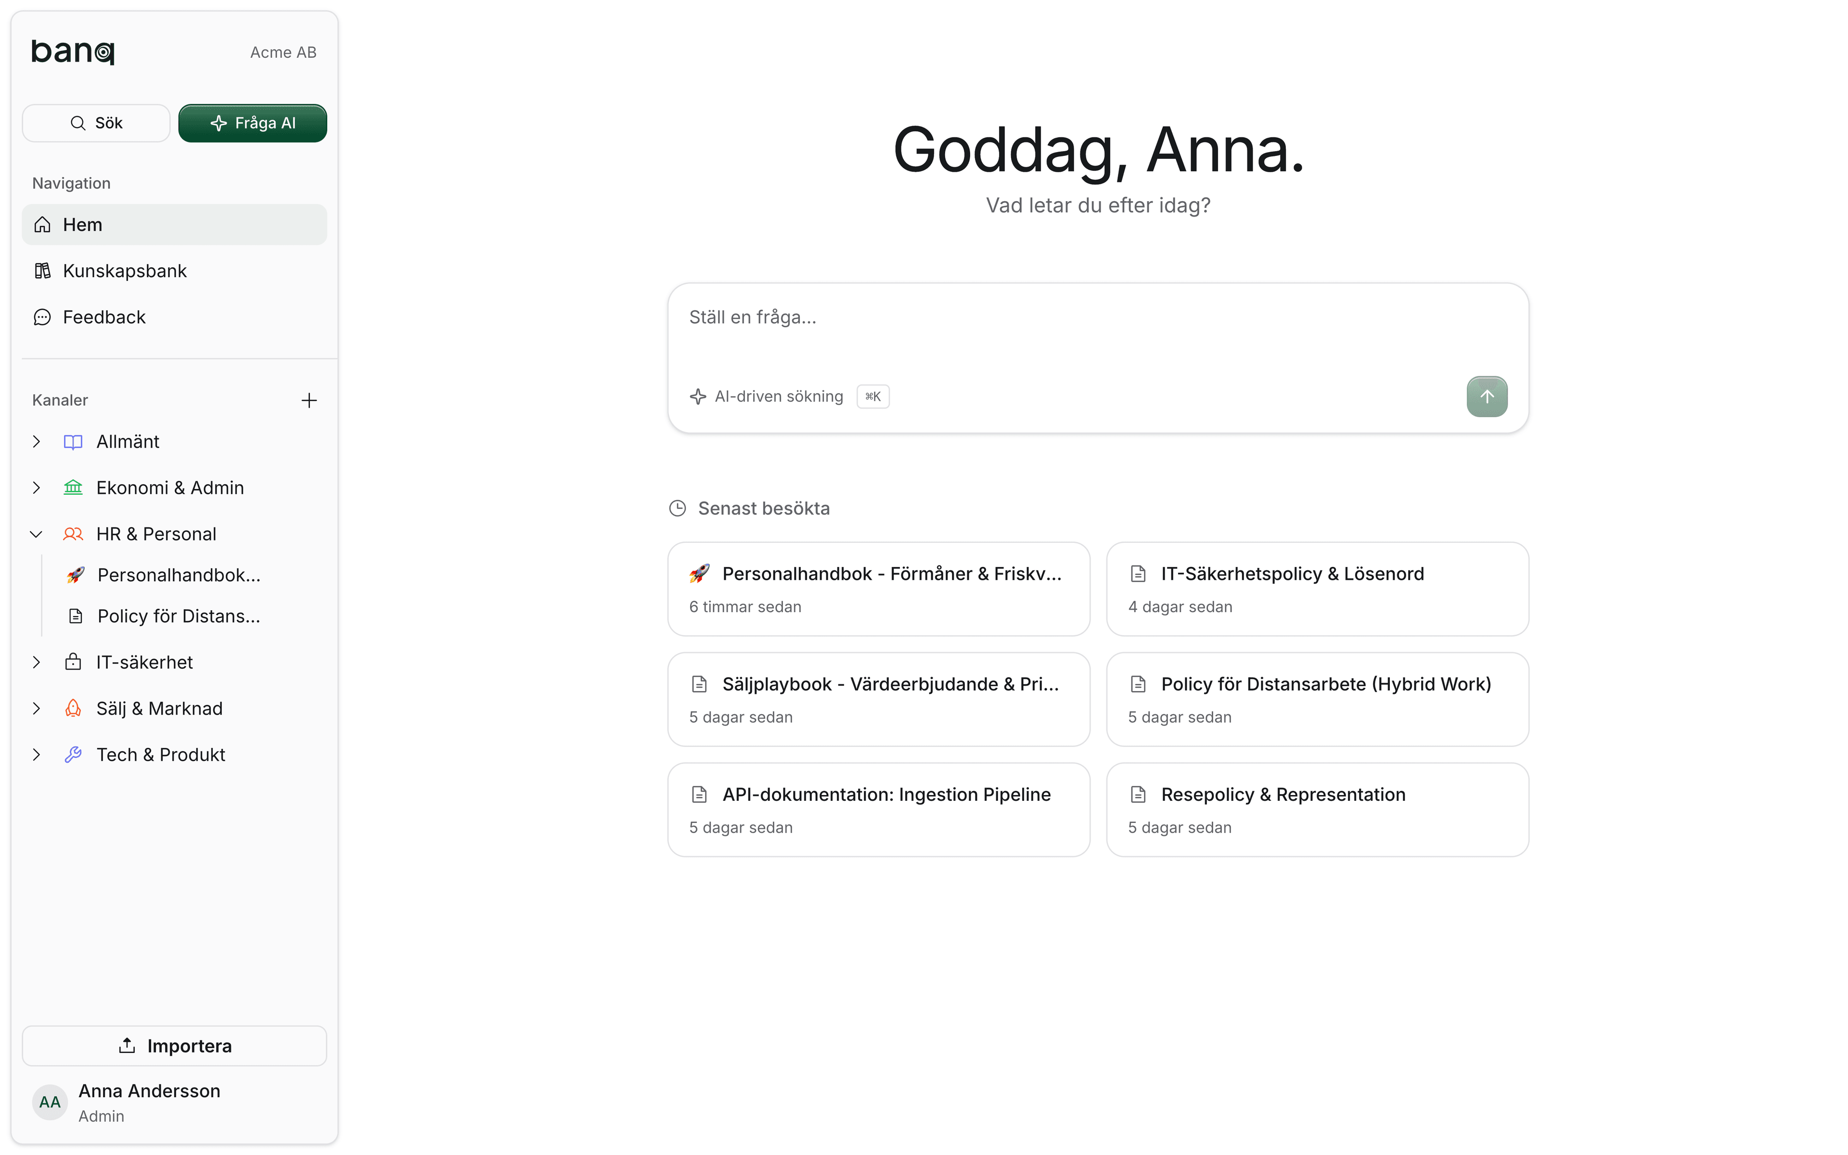Open Policy för Distans… in sidebar tree

coord(178,616)
